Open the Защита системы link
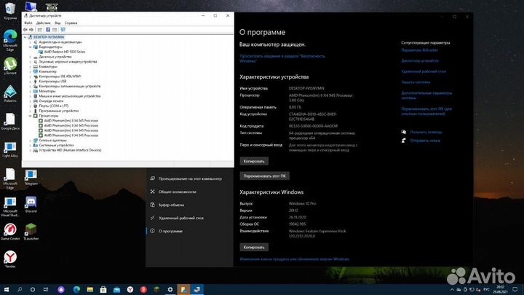 (416, 82)
